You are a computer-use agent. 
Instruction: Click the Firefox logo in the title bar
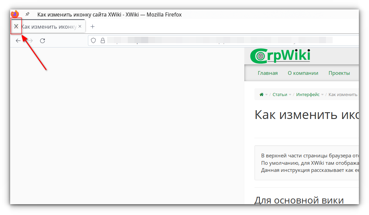(14, 14)
